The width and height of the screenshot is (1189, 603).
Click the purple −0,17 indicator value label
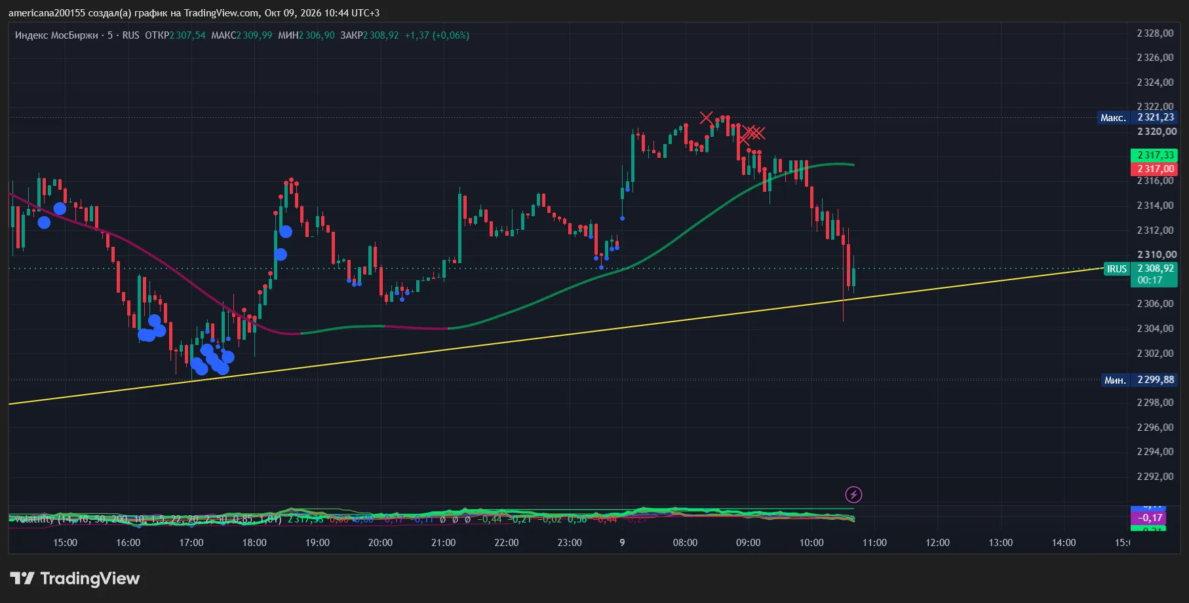pyautogui.click(x=1148, y=518)
